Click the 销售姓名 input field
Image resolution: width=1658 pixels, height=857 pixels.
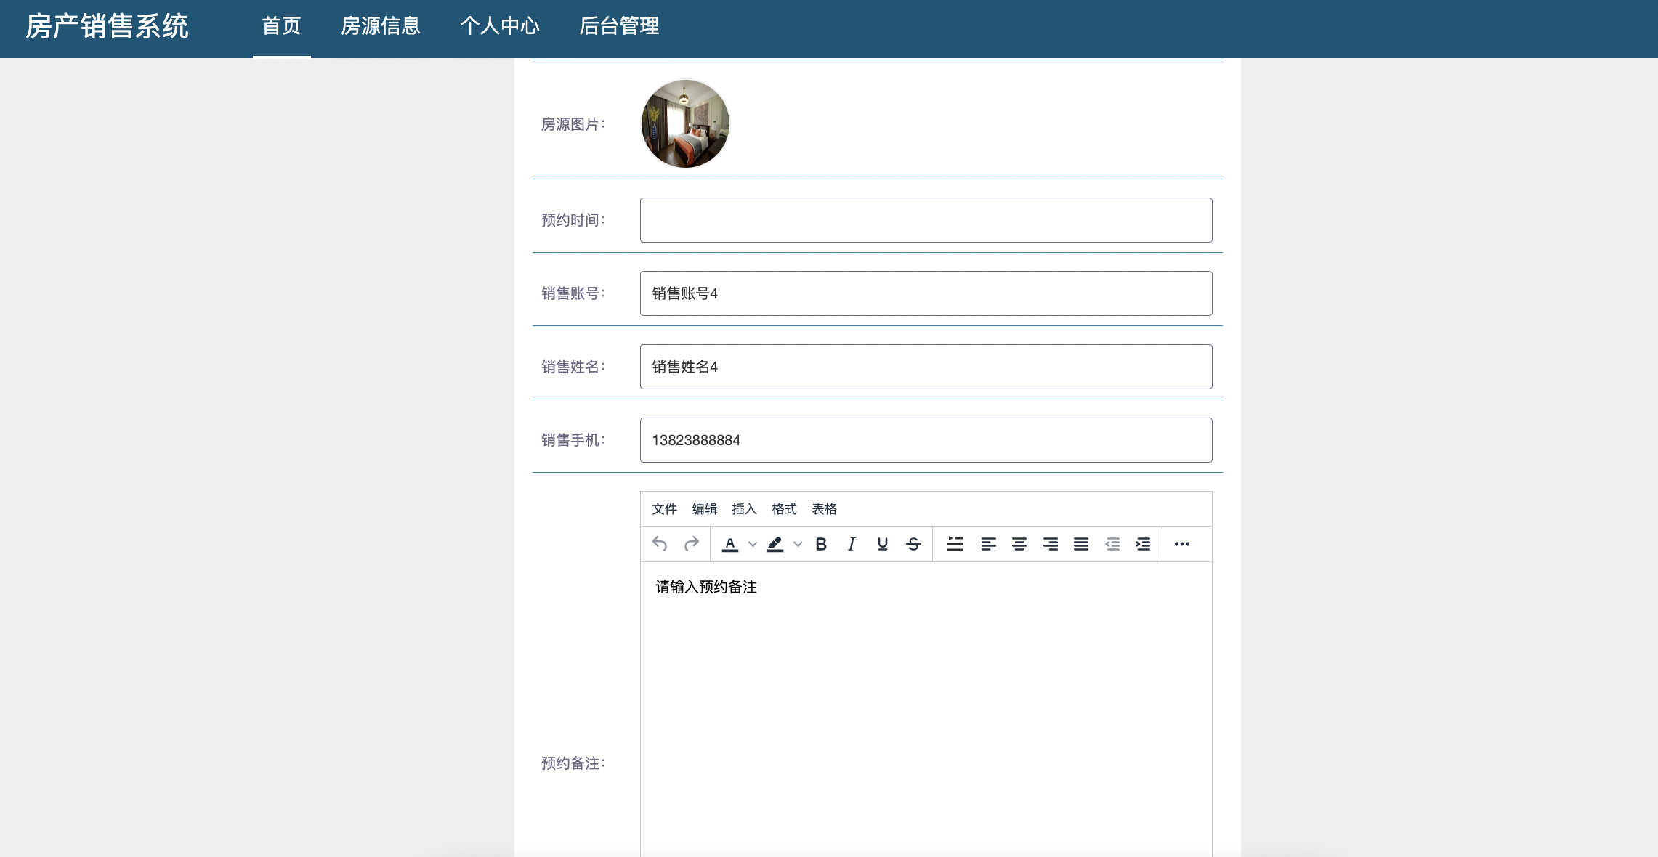926,367
